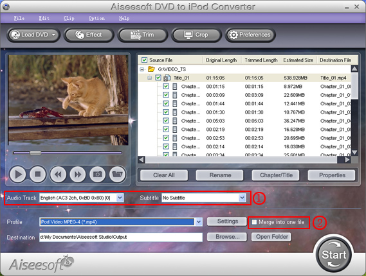Collapse the G:\VIDEO_TS tree node
The width and height of the screenshot is (366, 276).
142,69
